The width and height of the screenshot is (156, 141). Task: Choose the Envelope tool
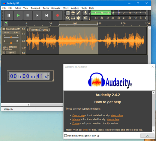tap(73, 13)
